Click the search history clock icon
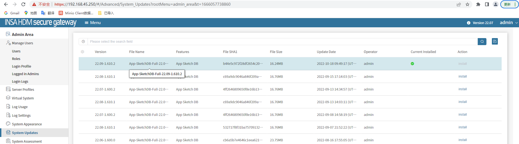Screen dimensions: 519x144 pos(83,42)
